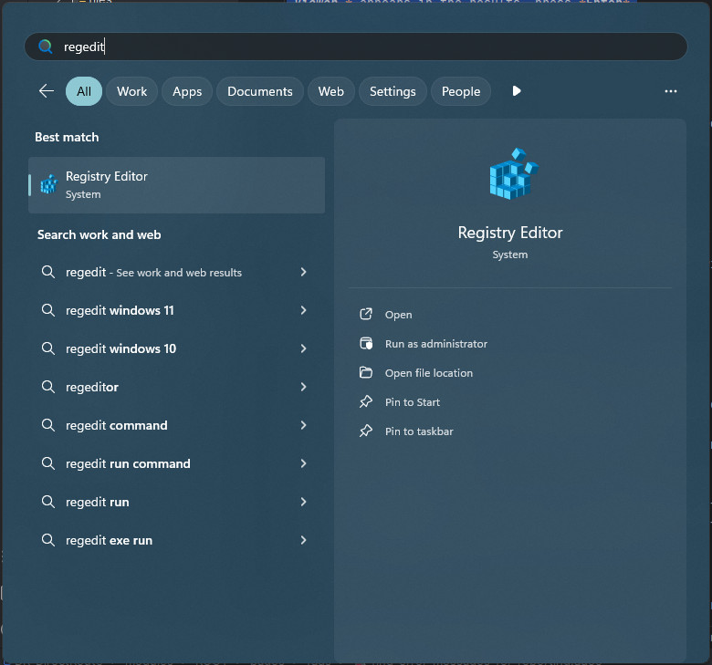Viewport: 712px width, 665px height.
Task: Switch to the People filter tab
Action: coord(461,91)
